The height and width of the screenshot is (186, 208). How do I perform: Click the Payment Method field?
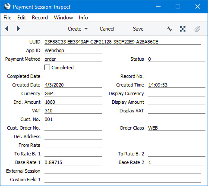[73, 59]
